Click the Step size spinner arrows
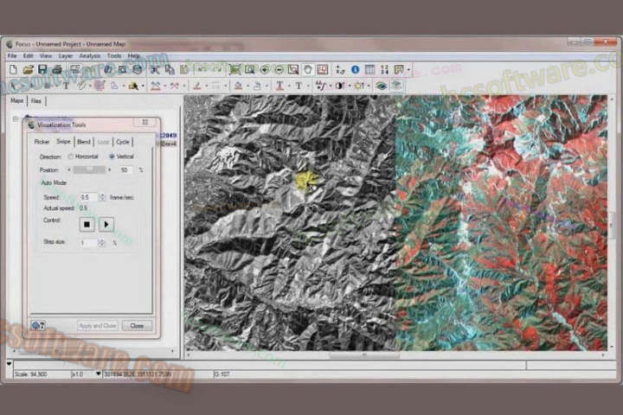The width and height of the screenshot is (623, 415). [x=102, y=243]
